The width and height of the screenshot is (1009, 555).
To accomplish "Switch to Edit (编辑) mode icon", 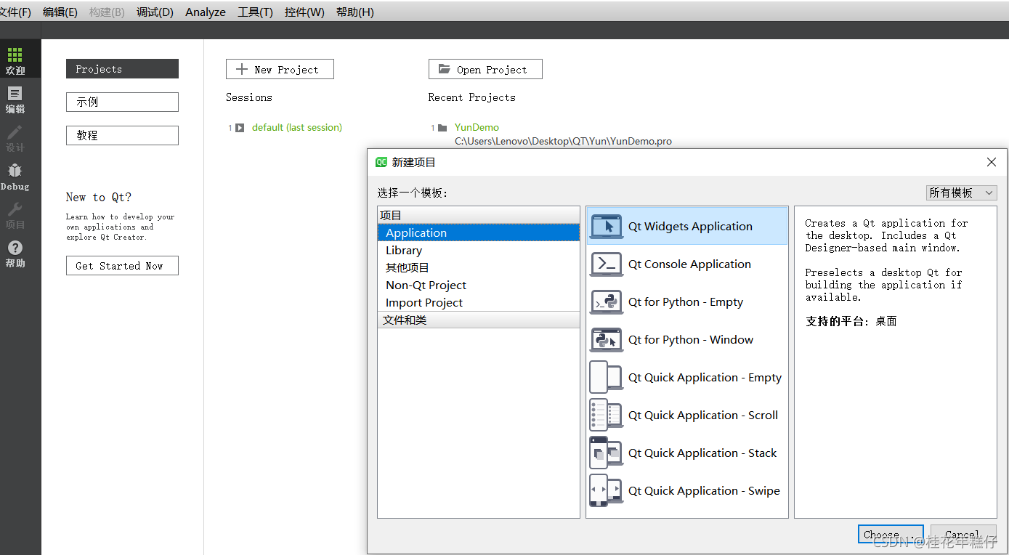I will (x=15, y=94).
